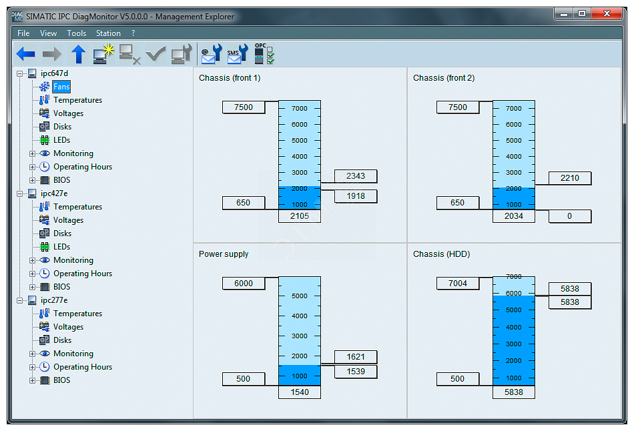This screenshot has height=431, width=634.
Task: Expand Operating Hours under ipc277e
Action: 32,367
